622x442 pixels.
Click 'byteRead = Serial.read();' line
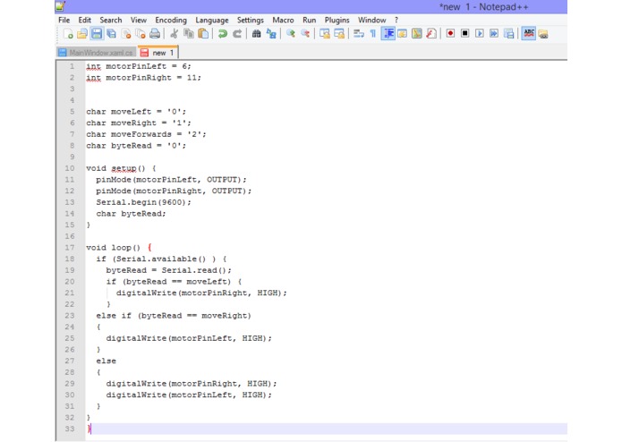(x=168, y=270)
